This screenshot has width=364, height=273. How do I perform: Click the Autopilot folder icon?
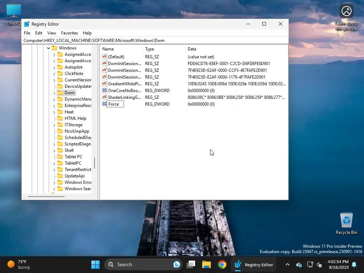click(60, 67)
